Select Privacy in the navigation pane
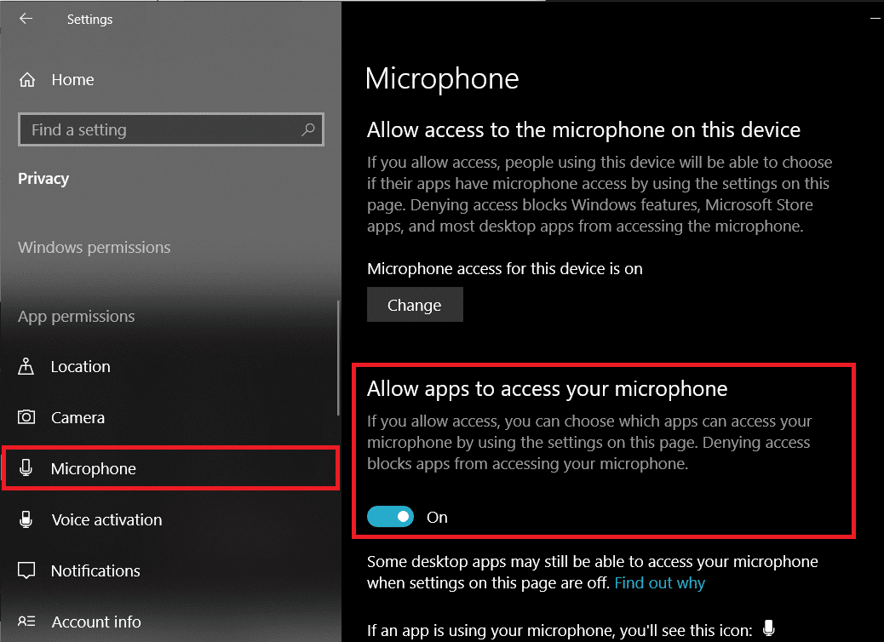Image resolution: width=884 pixels, height=642 pixels. pyautogui.click(x=43, y=178)
